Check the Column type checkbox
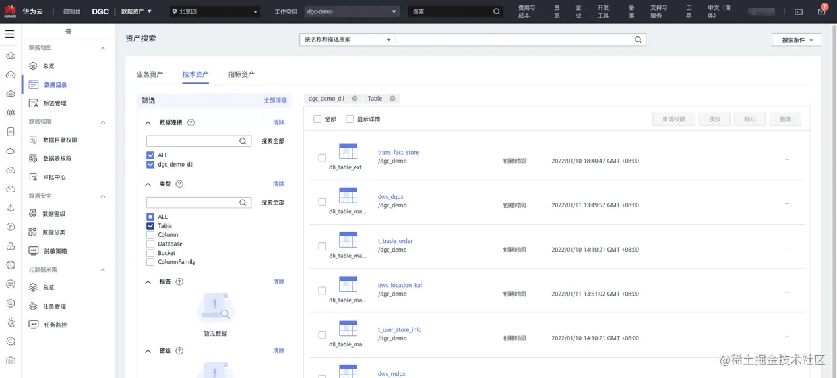The height and width of the screenshot is (378, 837). click(x=150, y=235)
